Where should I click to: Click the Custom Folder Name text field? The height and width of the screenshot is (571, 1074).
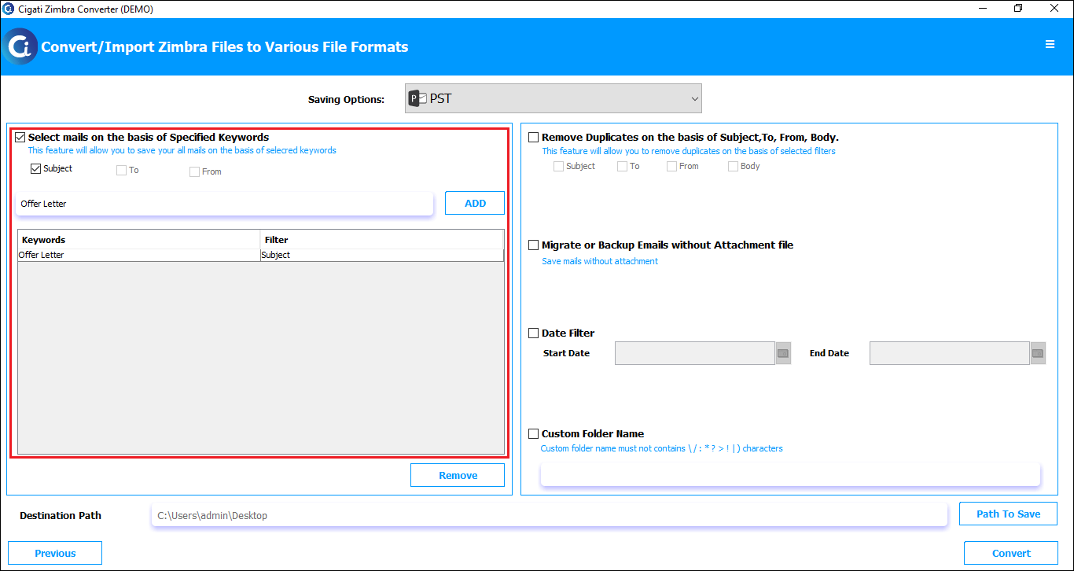790,474
